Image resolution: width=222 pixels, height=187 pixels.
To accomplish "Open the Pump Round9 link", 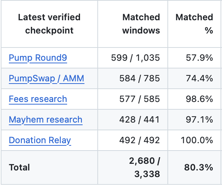I will pyautogui.click(x=38, y=58).
